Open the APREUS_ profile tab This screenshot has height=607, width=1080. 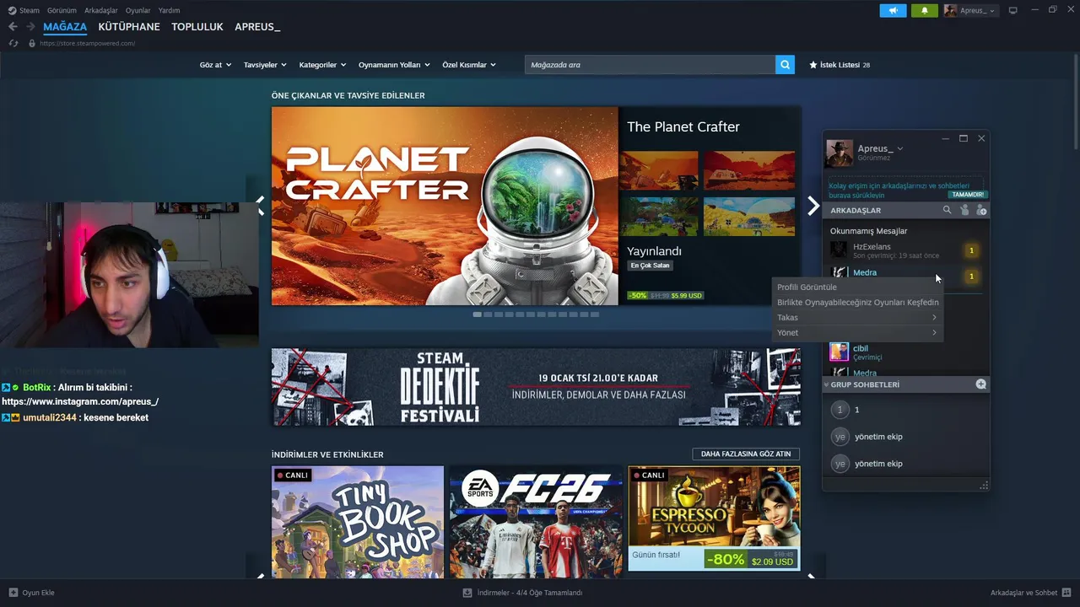(x=257, y=27)
